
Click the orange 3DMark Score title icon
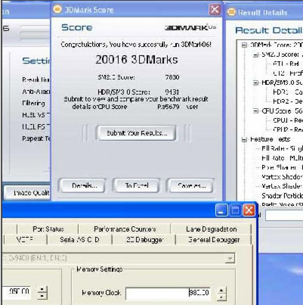(57, 9)
